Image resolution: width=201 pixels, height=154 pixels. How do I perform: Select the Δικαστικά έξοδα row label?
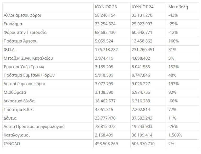[x=19, y=101]
